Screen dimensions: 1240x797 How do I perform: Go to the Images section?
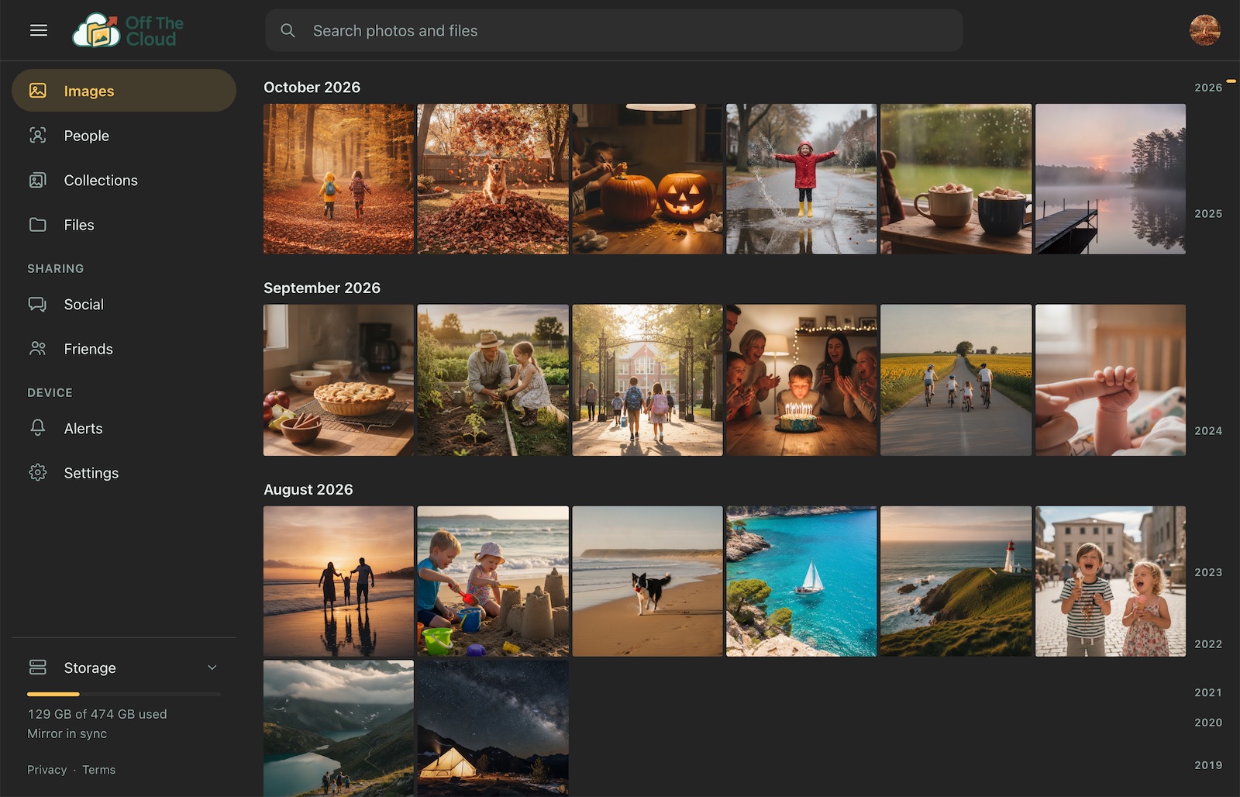124,91
